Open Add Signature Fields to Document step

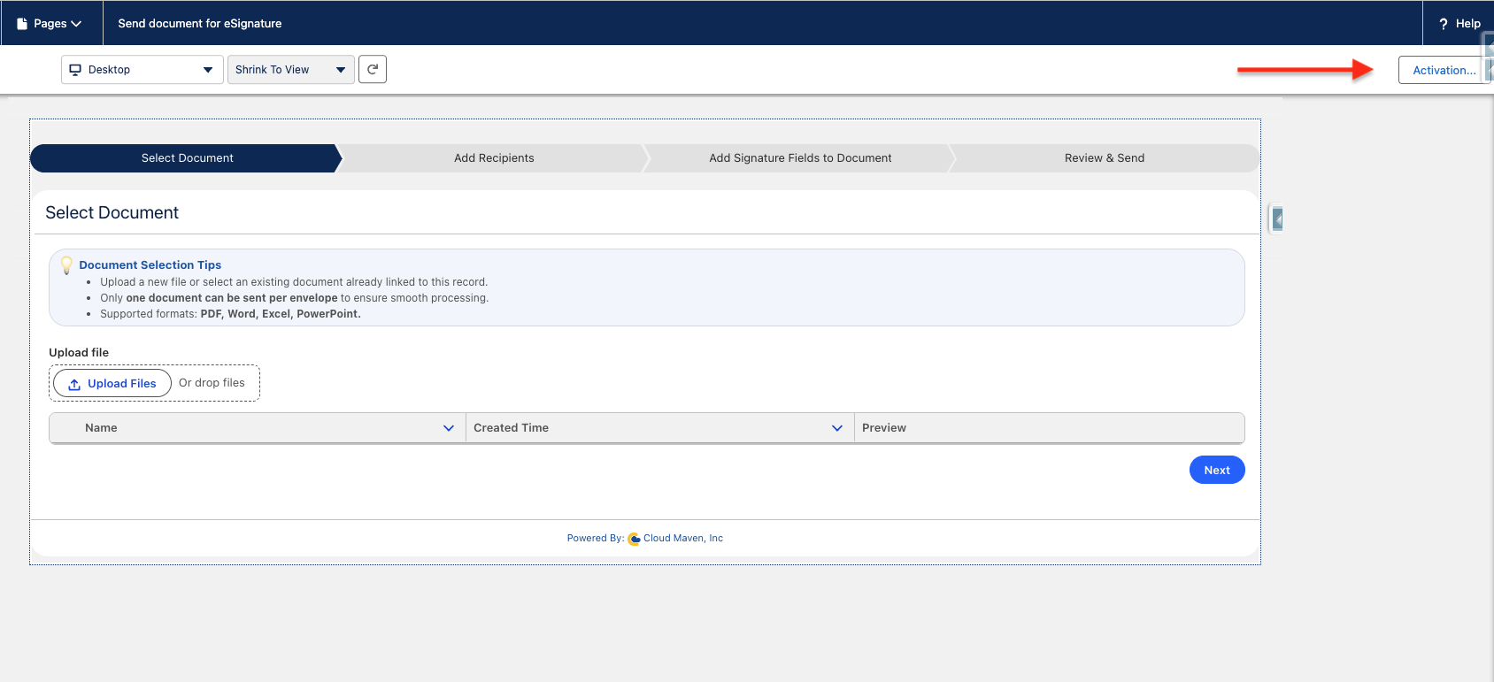click(x=800, y=158)
